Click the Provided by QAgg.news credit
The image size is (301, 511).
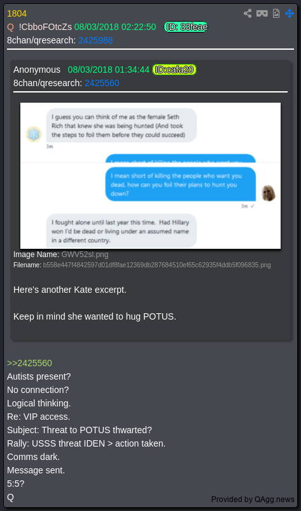click(253, 500)
